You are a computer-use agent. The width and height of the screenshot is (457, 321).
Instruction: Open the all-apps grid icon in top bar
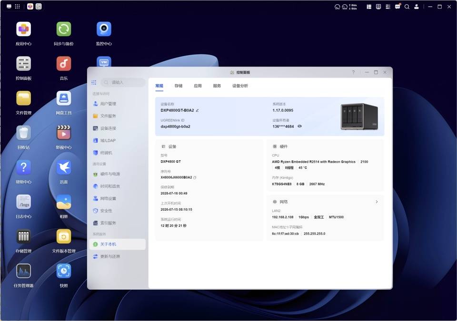[18, 6]
